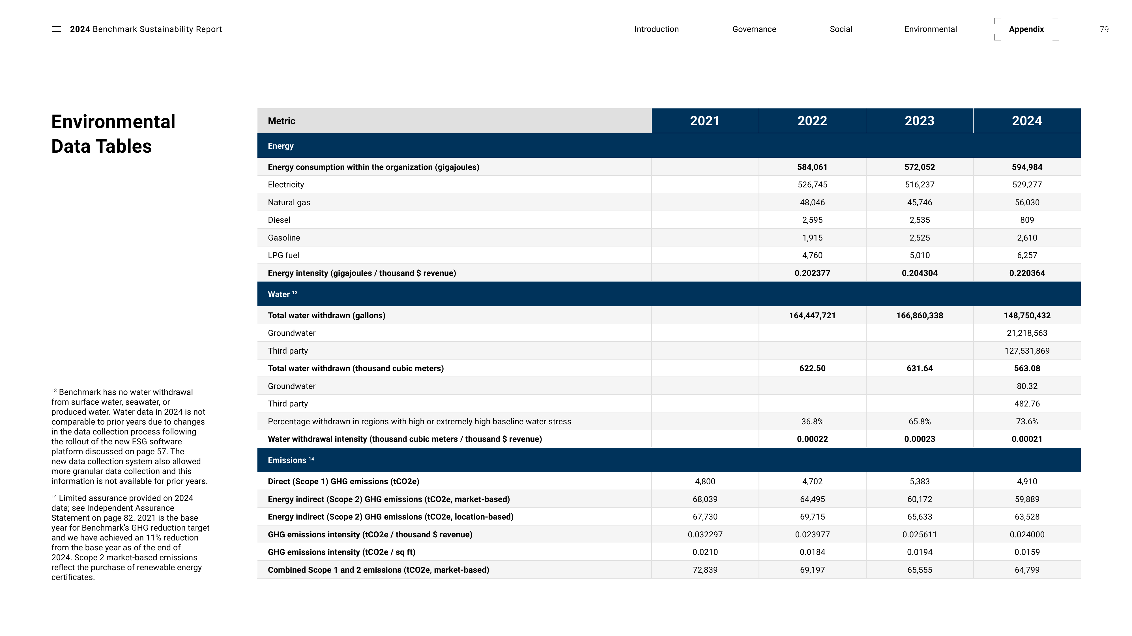Click the 2023 column header

tap(919, 121)
